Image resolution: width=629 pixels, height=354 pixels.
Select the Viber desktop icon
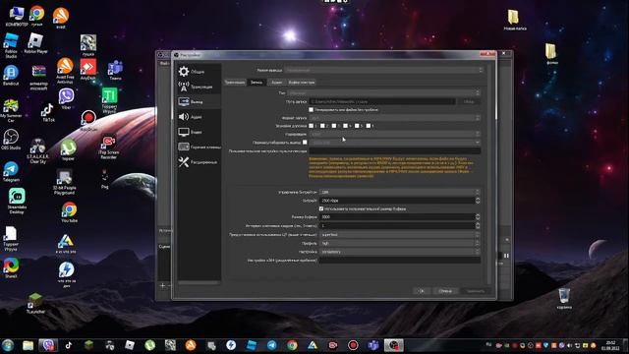tap(66, 98)
